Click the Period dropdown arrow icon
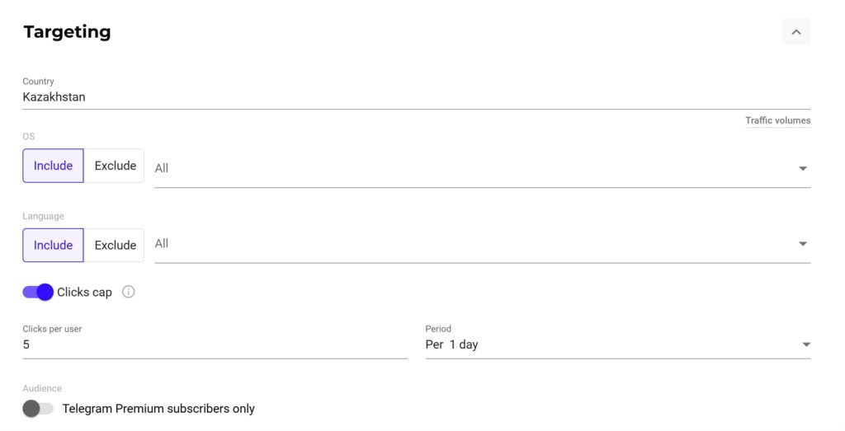This screenshot has height=431, width=845. pyautogui.click(x=806, y=344)
